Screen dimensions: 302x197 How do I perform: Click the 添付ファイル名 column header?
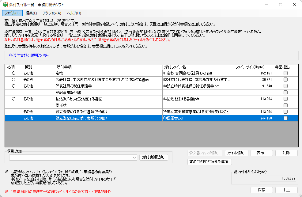(x=198, y=67)
